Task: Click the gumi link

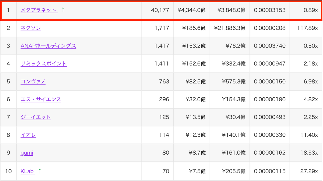Action: (27, 153)
